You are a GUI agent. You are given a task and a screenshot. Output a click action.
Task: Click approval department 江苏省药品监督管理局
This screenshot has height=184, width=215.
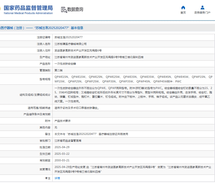(68, 141)
